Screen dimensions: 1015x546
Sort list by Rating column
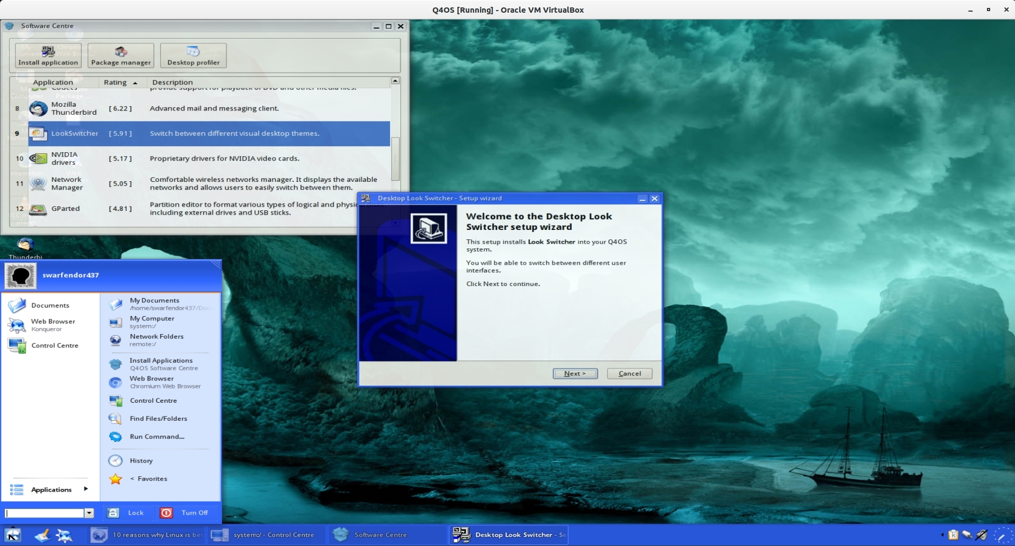click(120, 82)
